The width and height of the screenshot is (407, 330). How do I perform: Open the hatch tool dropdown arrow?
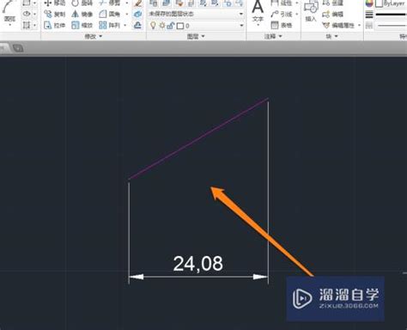(x=34, y=26)
